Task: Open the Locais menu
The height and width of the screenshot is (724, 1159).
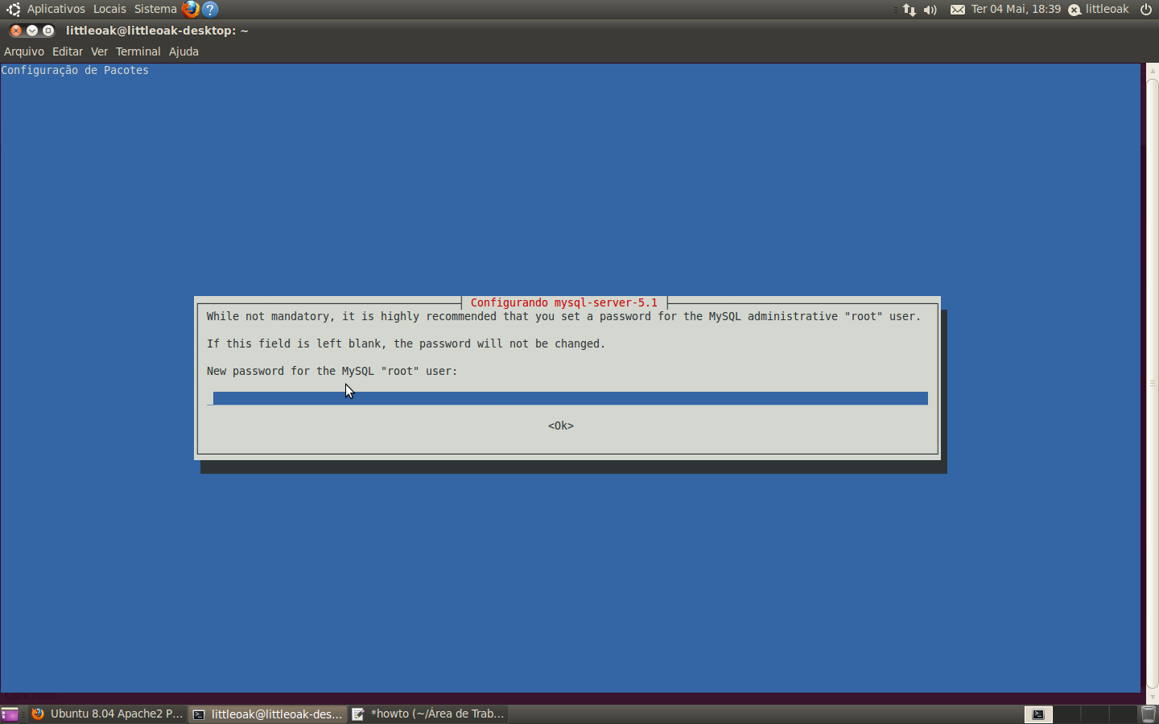Action: [x=109, y=9]
